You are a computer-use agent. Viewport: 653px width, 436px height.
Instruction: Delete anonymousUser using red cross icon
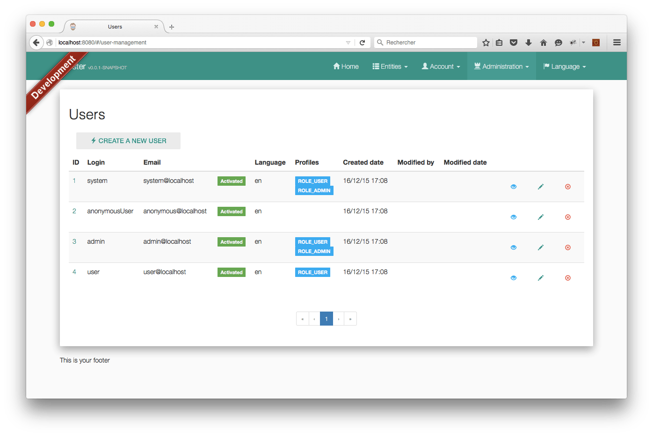(x=567, y=217)
